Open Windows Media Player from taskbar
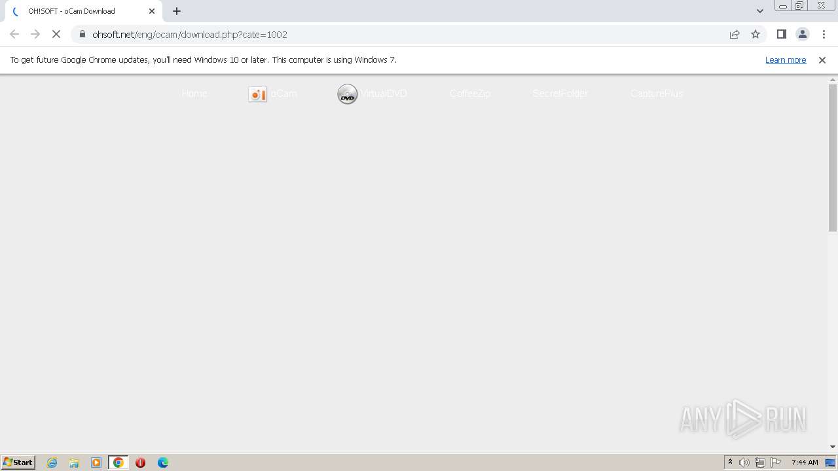The height and width of the screenshot is (471, 838). tap(96, 462)
